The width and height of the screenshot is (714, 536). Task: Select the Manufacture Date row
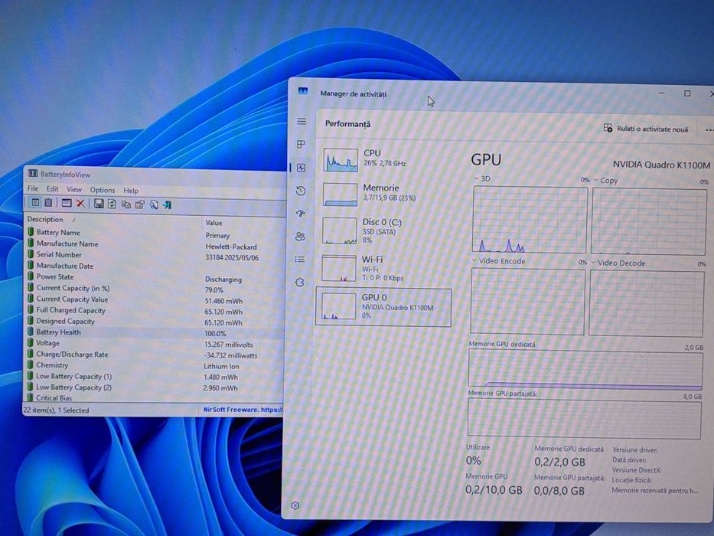tap(155, 266)
